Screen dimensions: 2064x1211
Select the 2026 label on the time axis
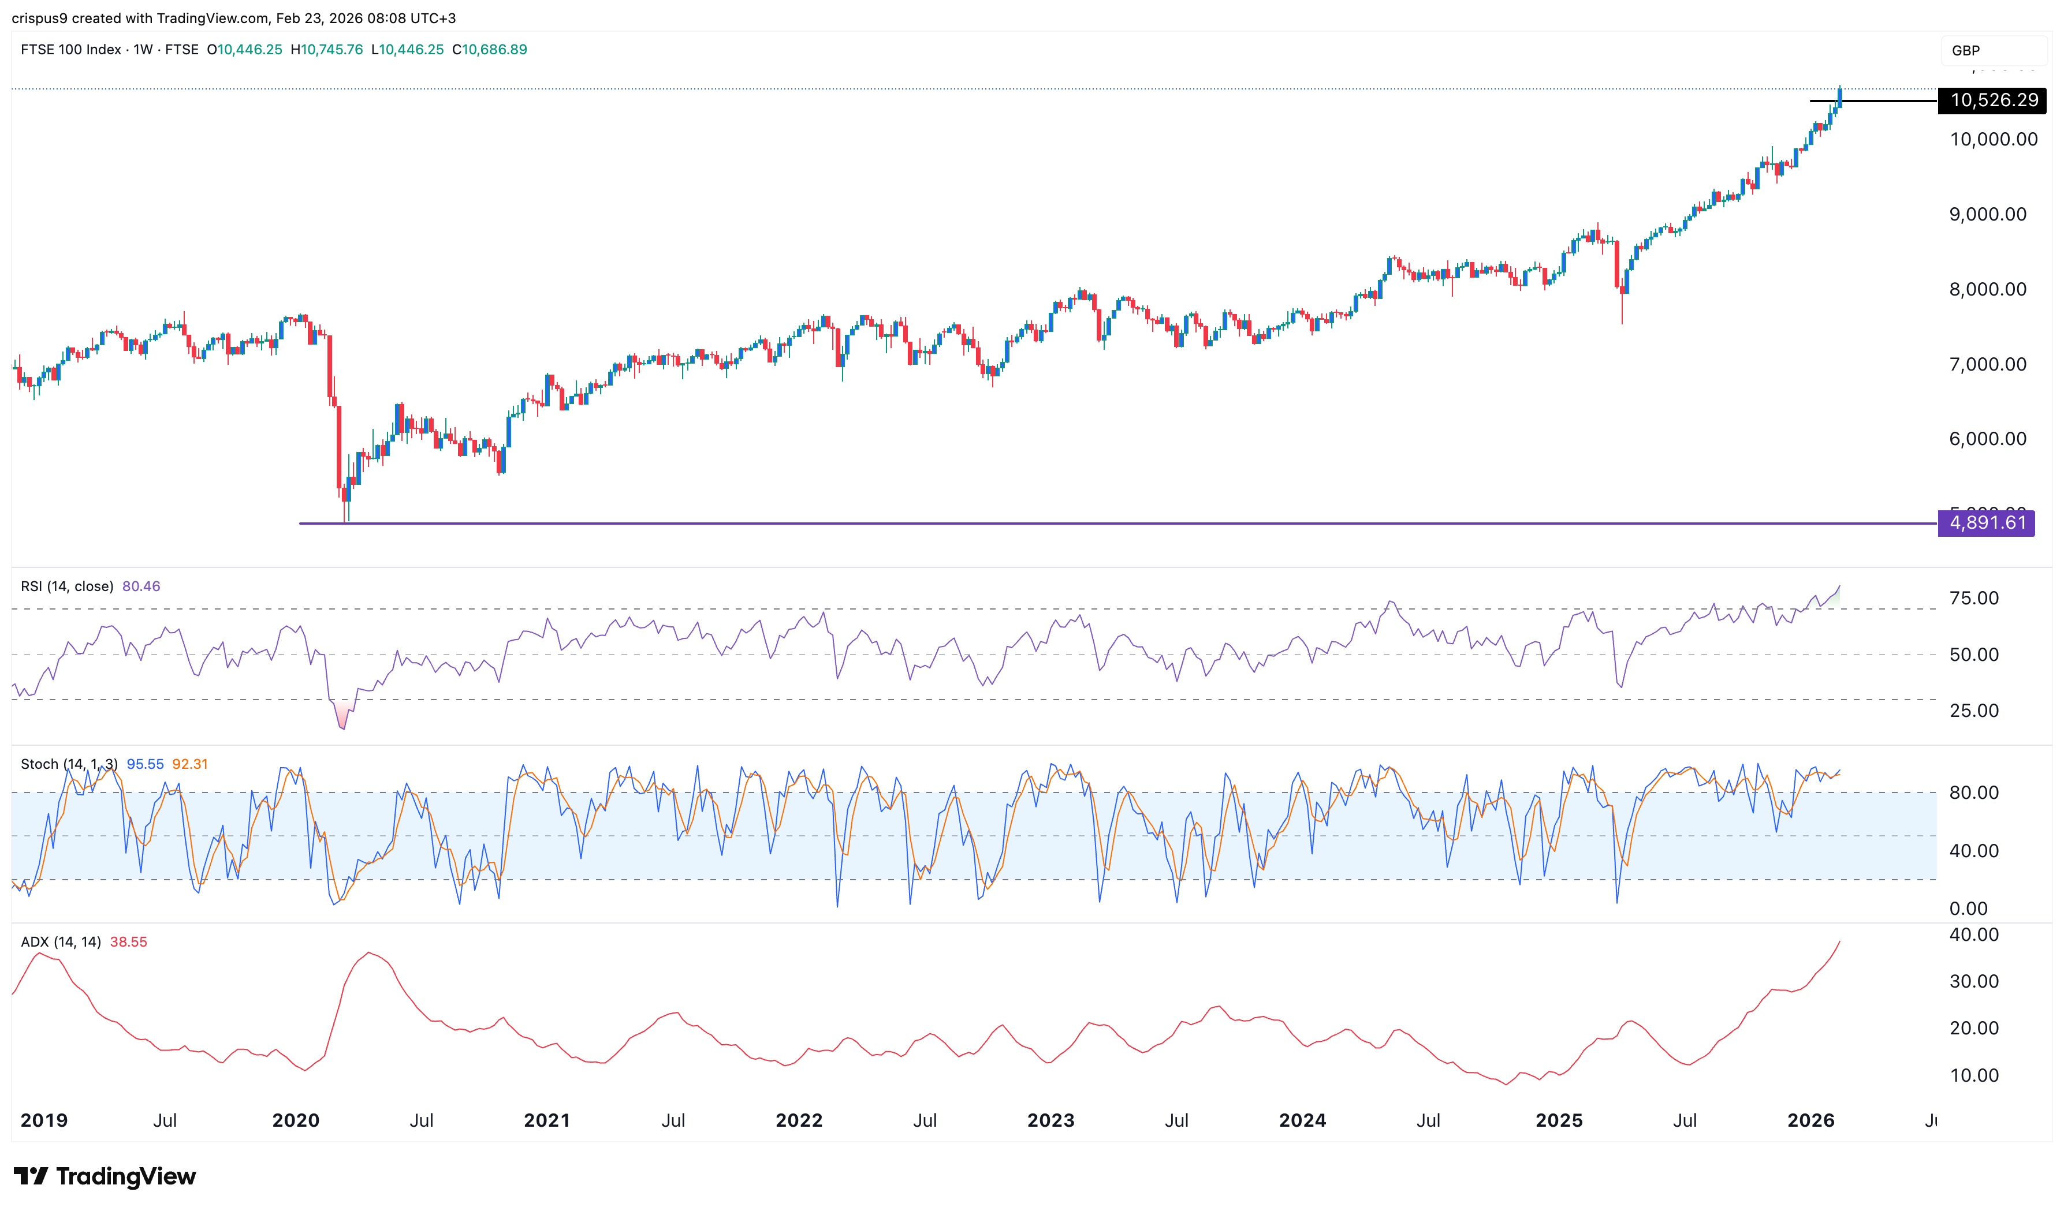pyautogui.click(x=1812, y=1119)
